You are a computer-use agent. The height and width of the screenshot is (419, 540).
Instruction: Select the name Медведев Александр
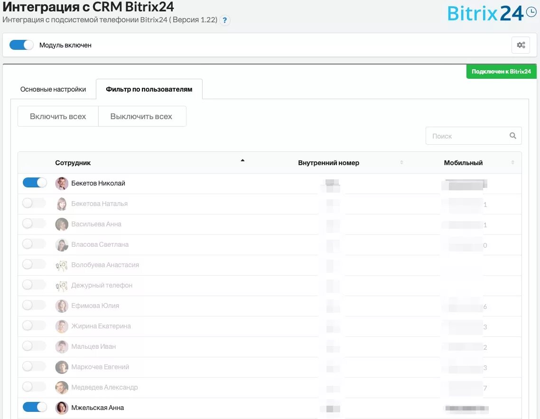[104, 387]
